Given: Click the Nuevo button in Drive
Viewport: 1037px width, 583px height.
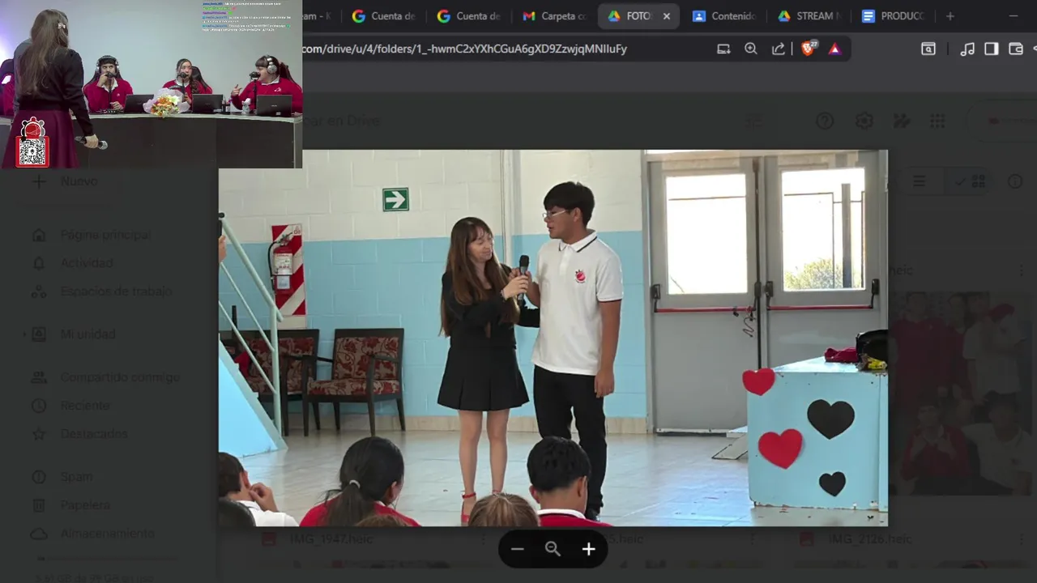Looking at the screenshot, I should [66, 181].
